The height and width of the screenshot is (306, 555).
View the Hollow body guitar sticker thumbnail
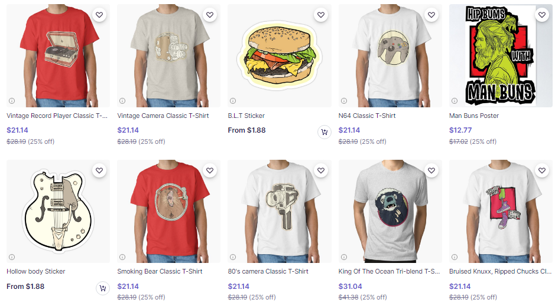click(58, 212)
